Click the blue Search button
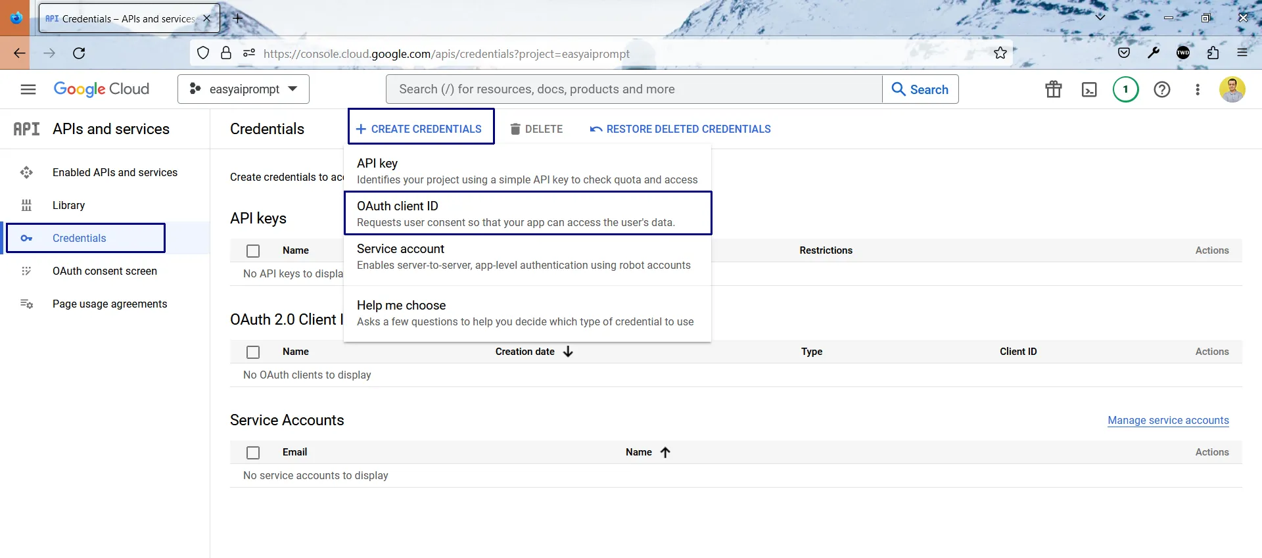The width and height of the screenshot is (1262, 558). click(x=920, y=89)
